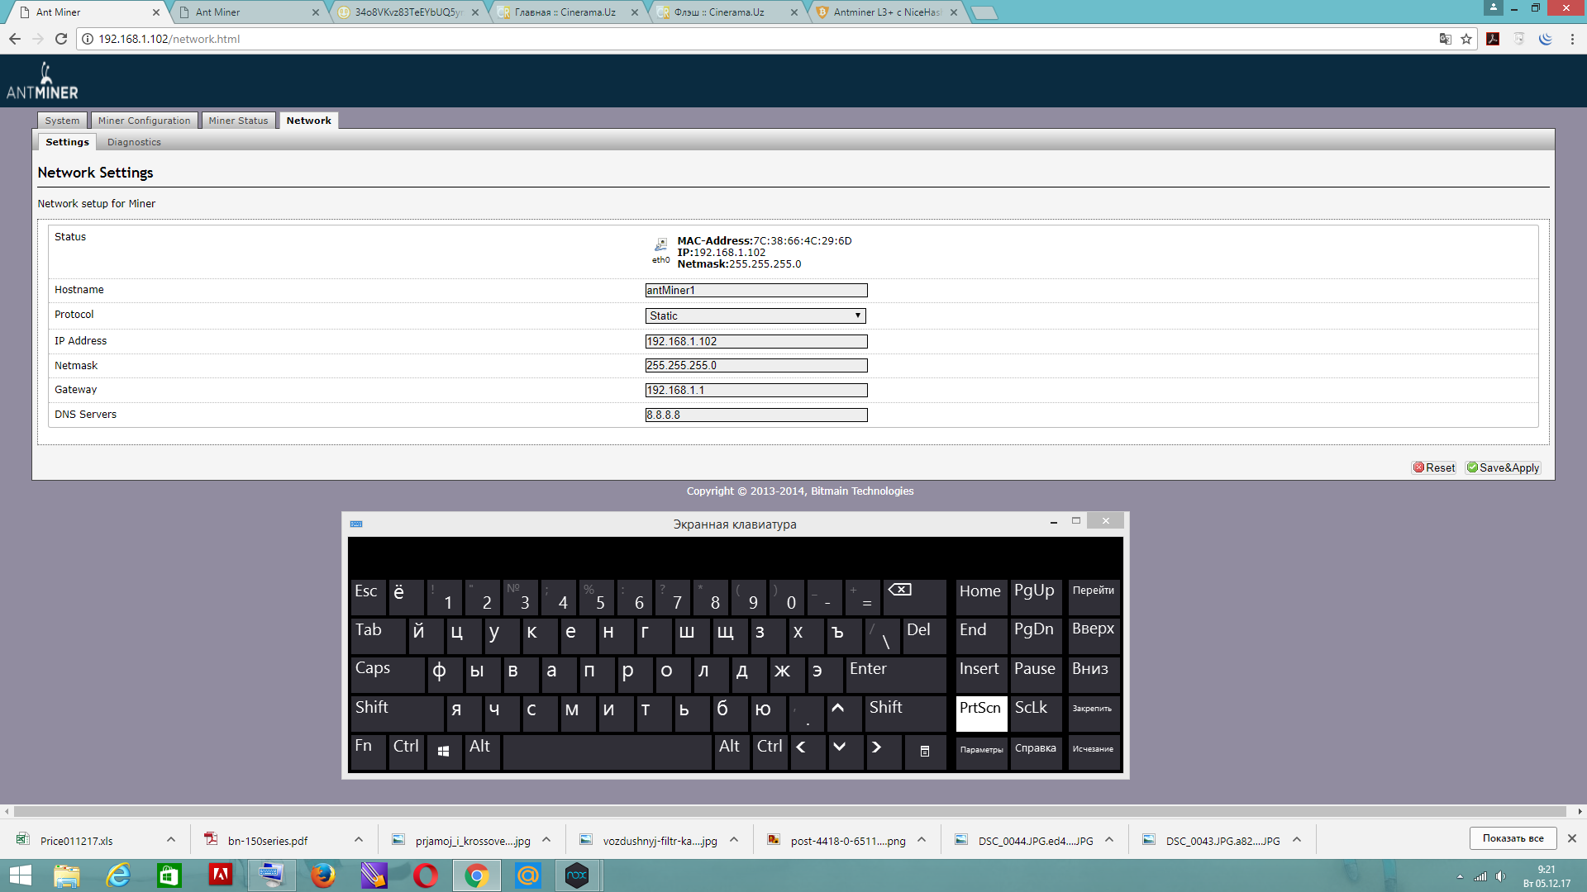Open the Miner Configuration tab
This screenshot has width=1587, height=892.
144,121
